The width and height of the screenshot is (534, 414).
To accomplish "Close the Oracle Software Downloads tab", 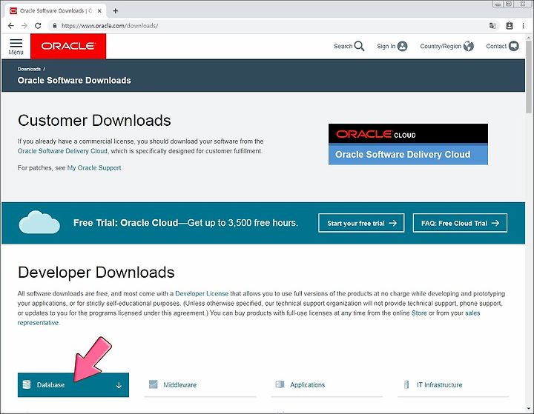I will (99, 11).
